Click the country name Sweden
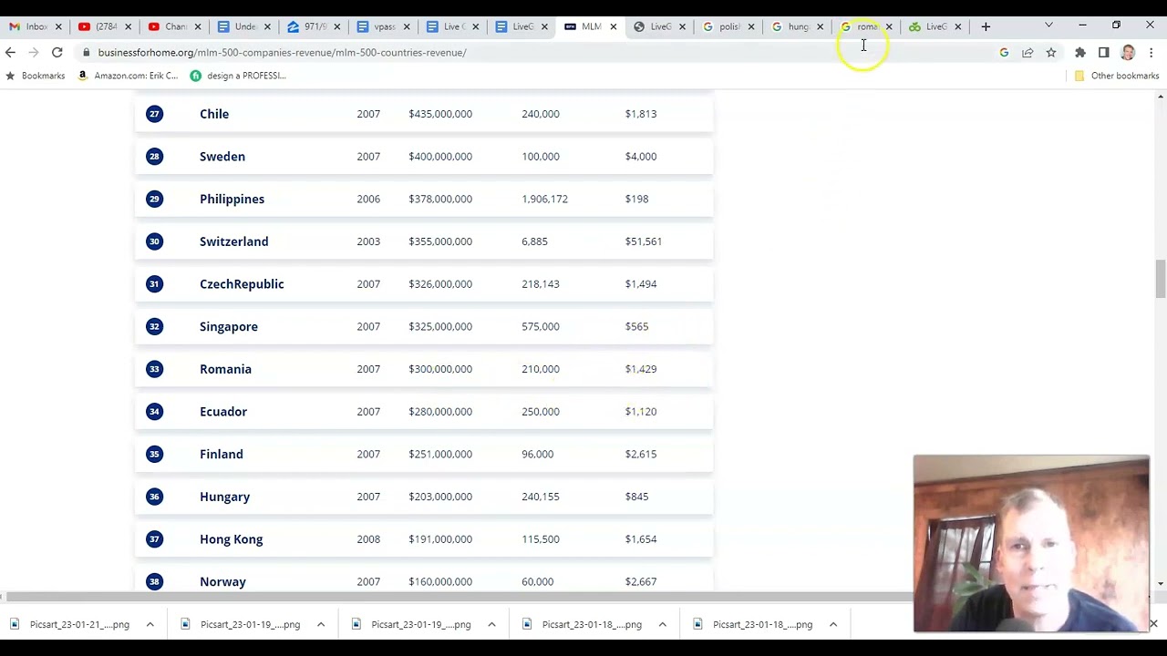The width and height of the screenshot is (1167, 656). (222, 157)
